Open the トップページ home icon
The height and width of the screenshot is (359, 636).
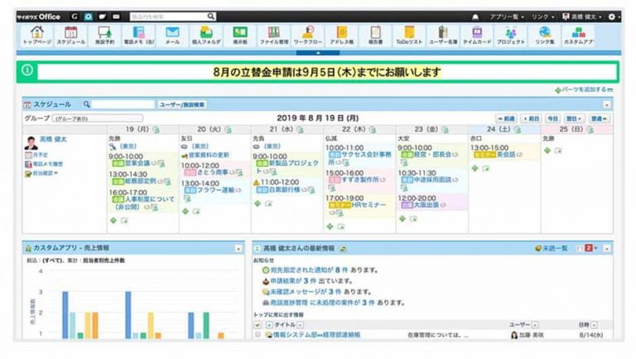[36, 35]
